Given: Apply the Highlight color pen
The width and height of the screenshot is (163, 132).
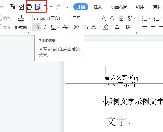Looking at the screenshot, I should (x=105, y=27).
